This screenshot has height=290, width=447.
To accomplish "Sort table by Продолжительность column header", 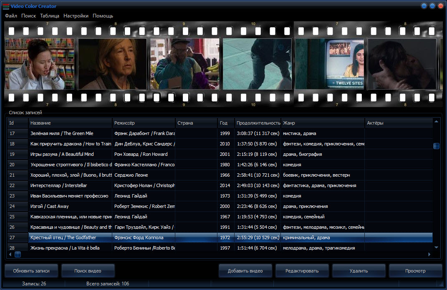I will coord(258,123).
